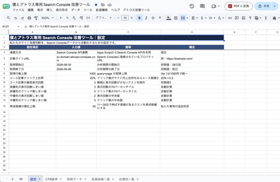Image resolution: width=280 pixels, height=182 pixels.
Task: Click the font size input field
Action: coord(125,18)
